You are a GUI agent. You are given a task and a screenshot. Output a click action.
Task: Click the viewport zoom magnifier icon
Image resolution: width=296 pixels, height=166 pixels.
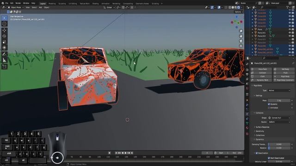(x=241, y=31)
